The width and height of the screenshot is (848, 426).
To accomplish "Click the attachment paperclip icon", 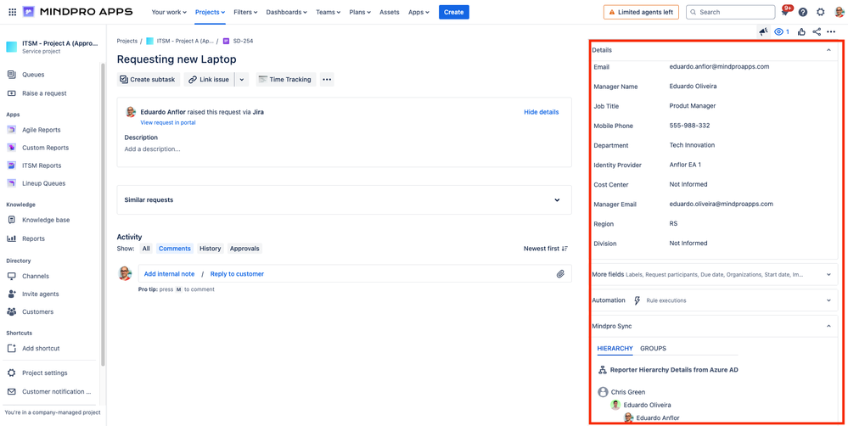I will pos(561,274).
